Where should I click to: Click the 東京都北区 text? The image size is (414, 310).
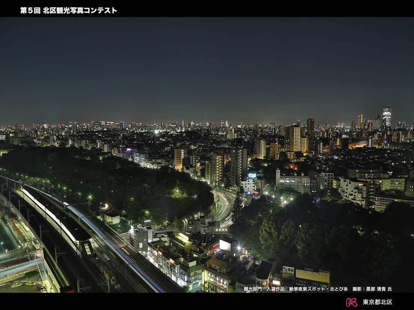click(377, 302)
